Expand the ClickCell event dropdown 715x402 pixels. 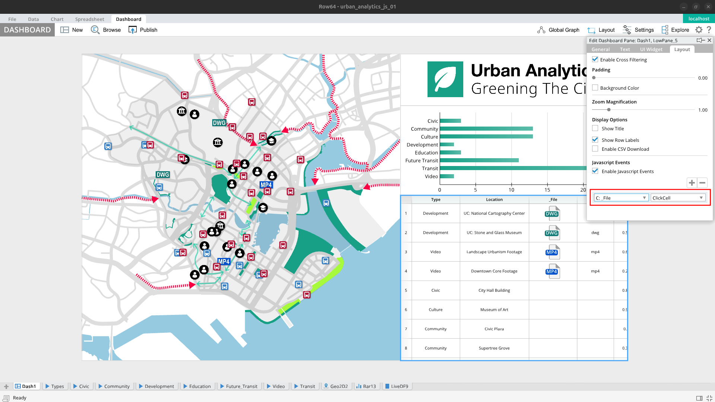(678, 198)
